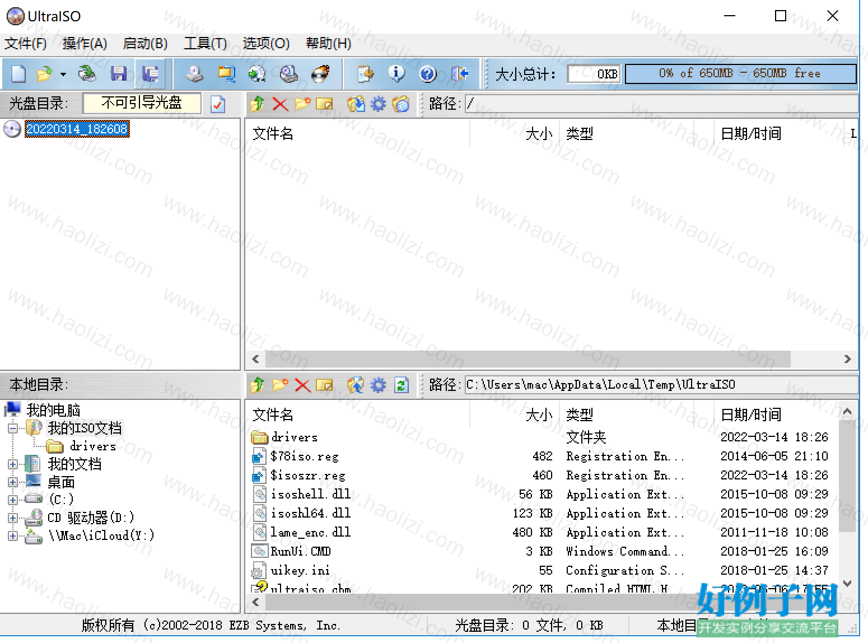The height and width of the screenshot is (643, 868).
Task: Click the 0% of 650MB capacity bar
Action: coord(740,73)
